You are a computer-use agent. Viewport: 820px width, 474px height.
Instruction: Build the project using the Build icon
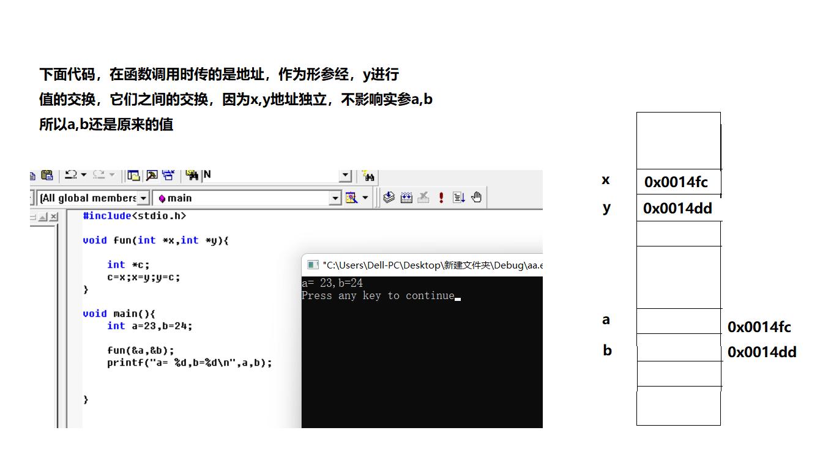click(x=406, y=197)
